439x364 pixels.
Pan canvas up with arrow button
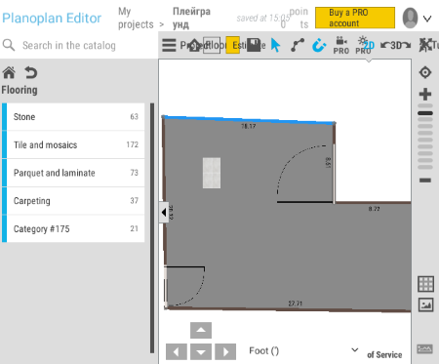click(x=201, y=330)
